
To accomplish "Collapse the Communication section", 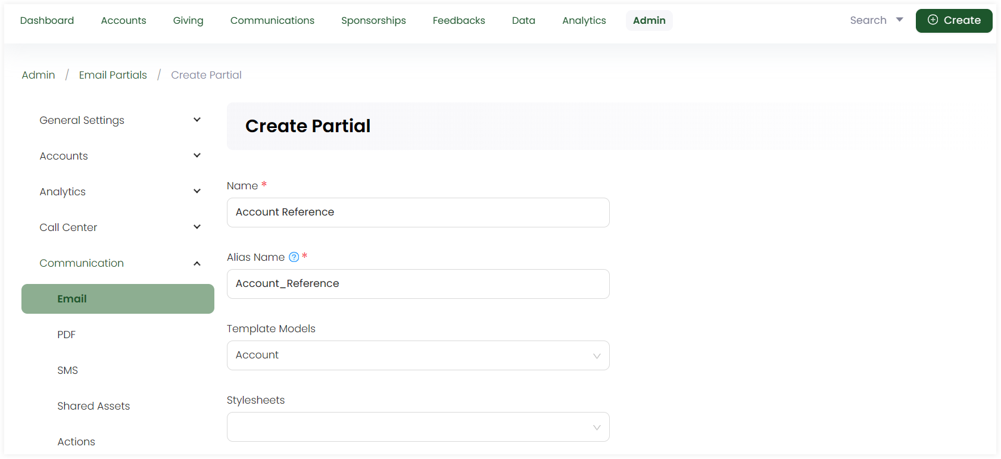I will 118,263.
